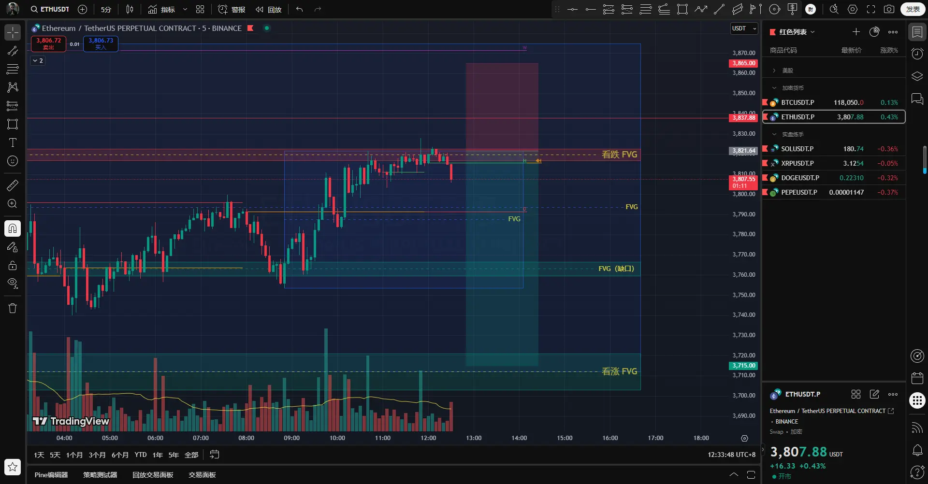Add symbol to compare with plus icon
The image size is (928, 484).
tap(83, 9)
